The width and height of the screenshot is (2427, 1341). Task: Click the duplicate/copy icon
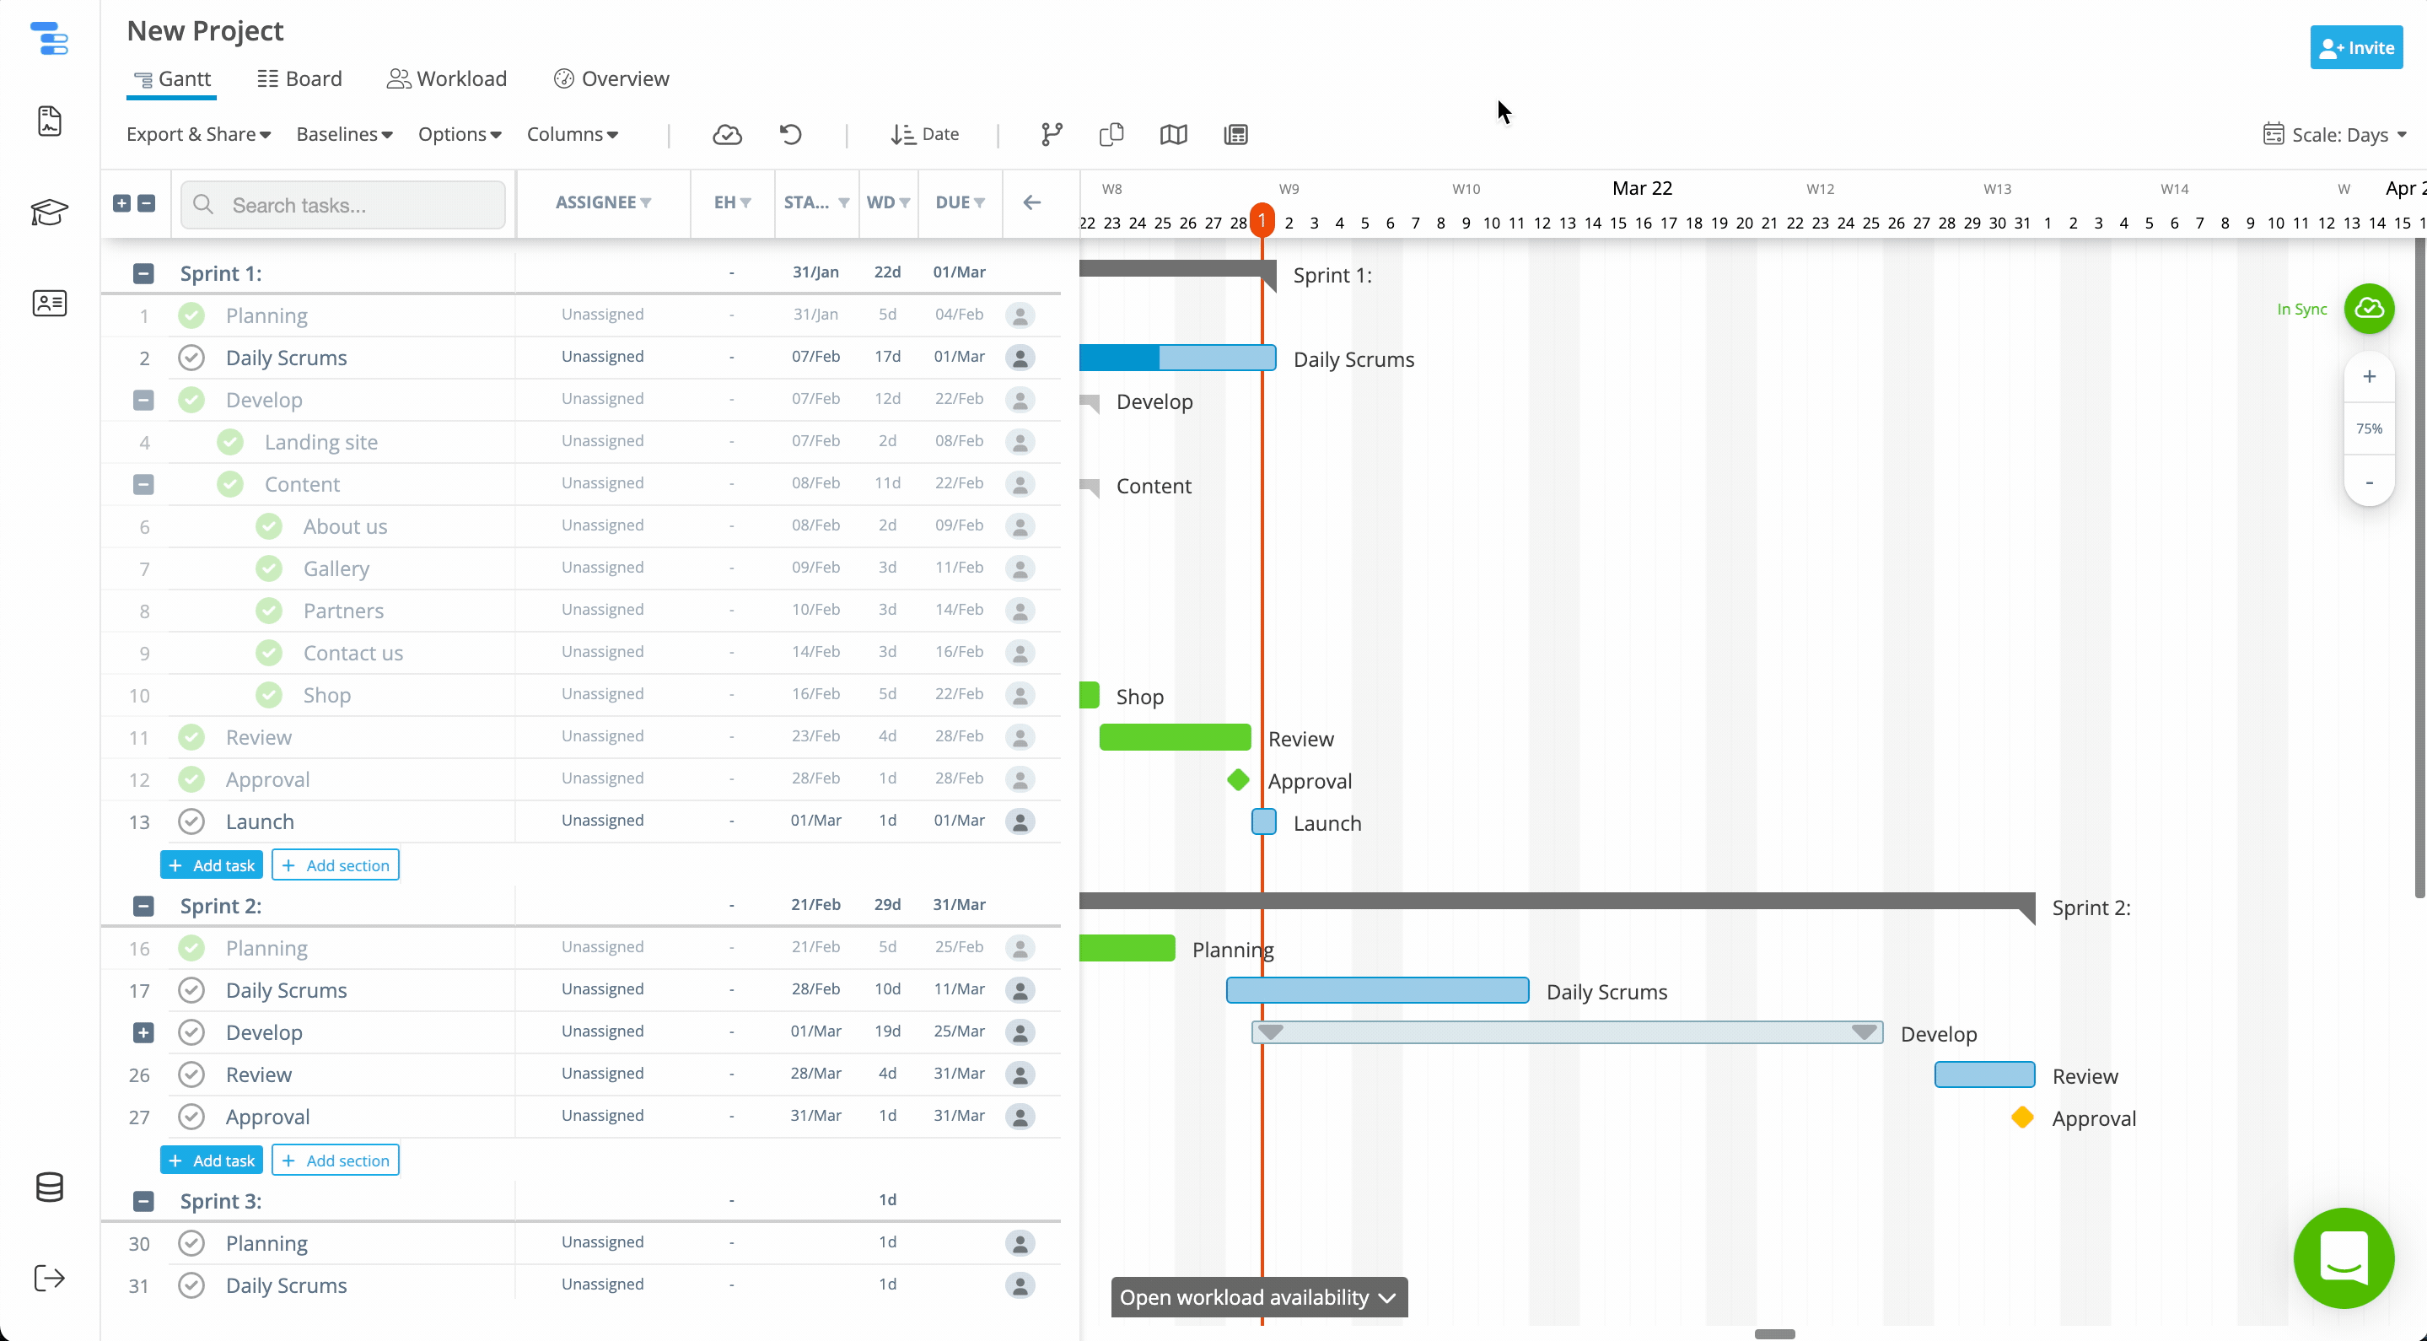(x=1113, y=134)
